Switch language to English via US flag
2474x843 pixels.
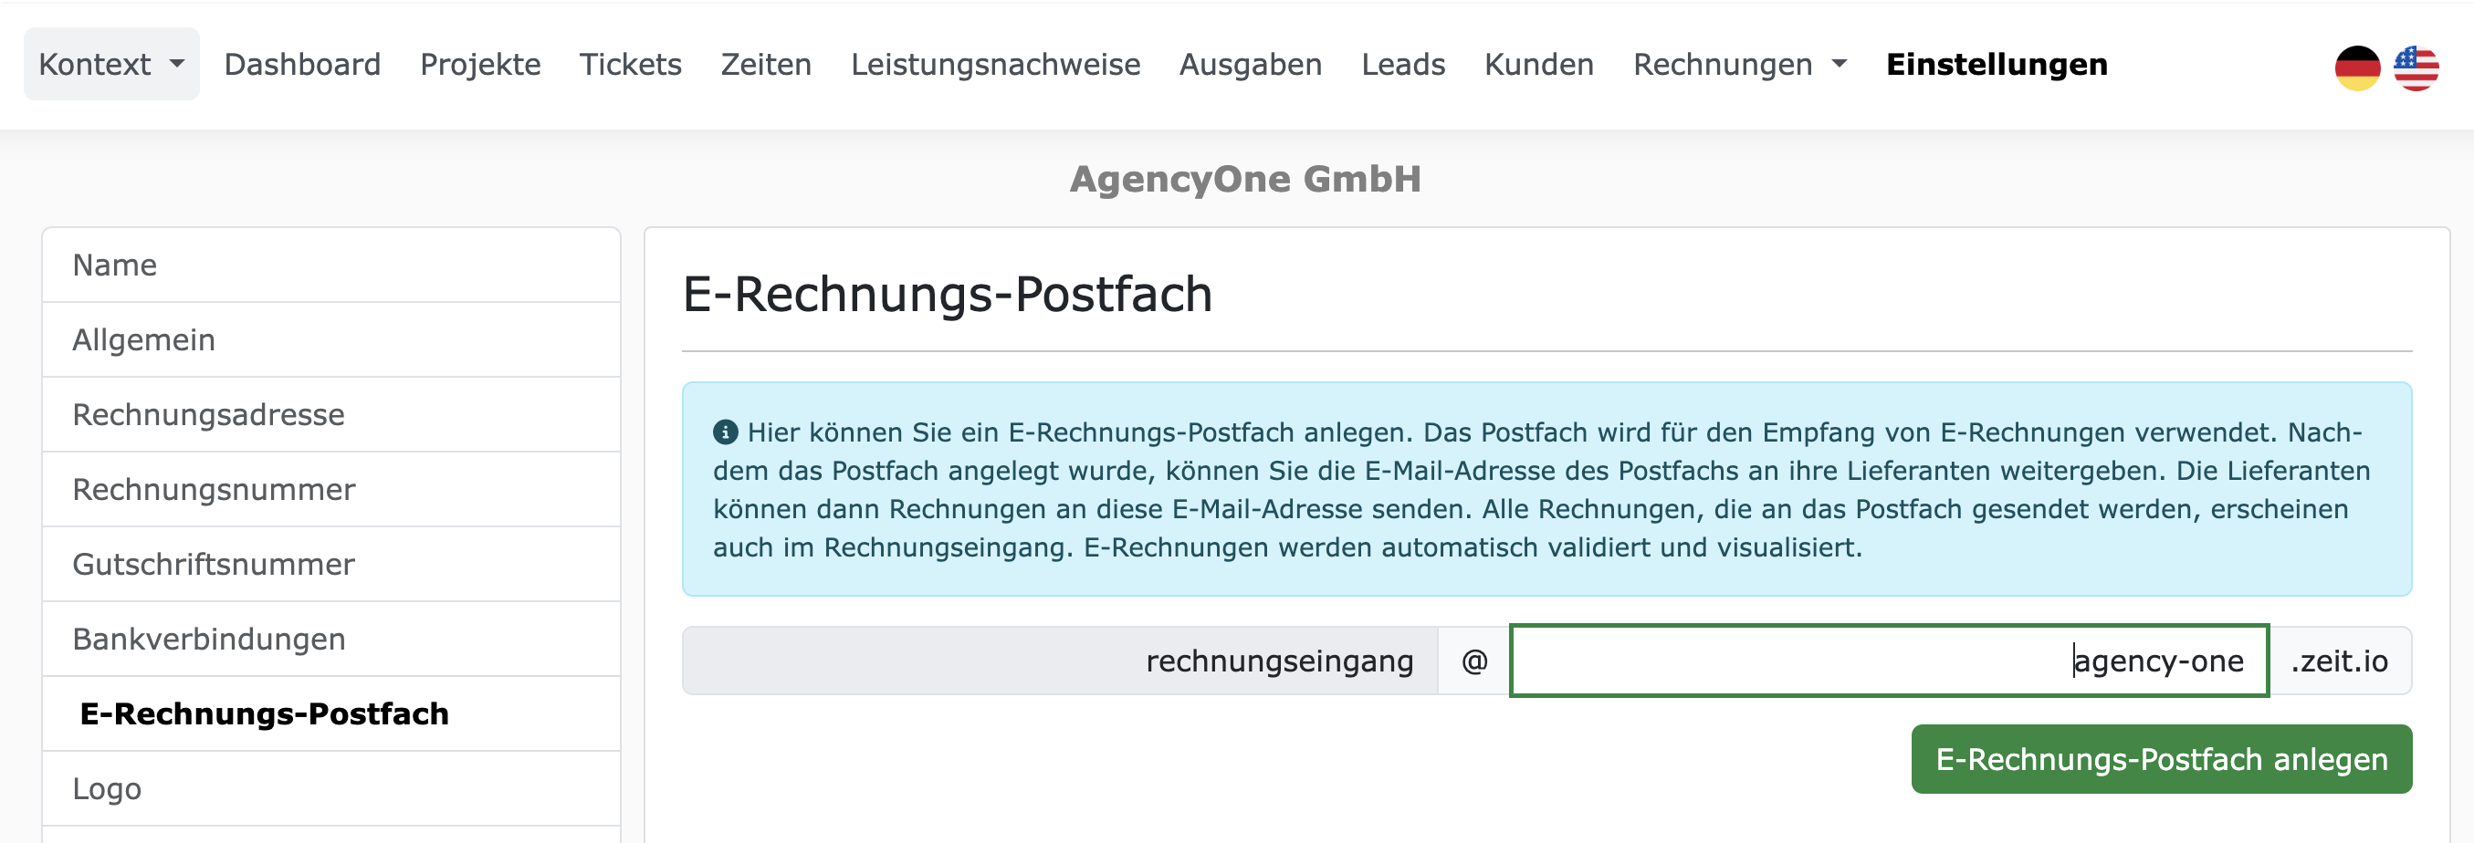2416,68
